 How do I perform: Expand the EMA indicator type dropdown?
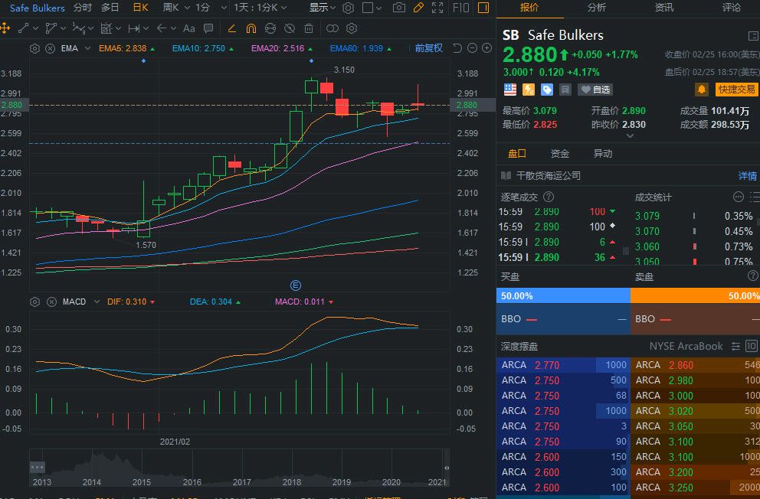click(x=87, y=48)
